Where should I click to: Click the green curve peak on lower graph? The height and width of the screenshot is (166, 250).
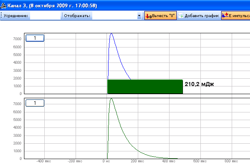(111, 99)
